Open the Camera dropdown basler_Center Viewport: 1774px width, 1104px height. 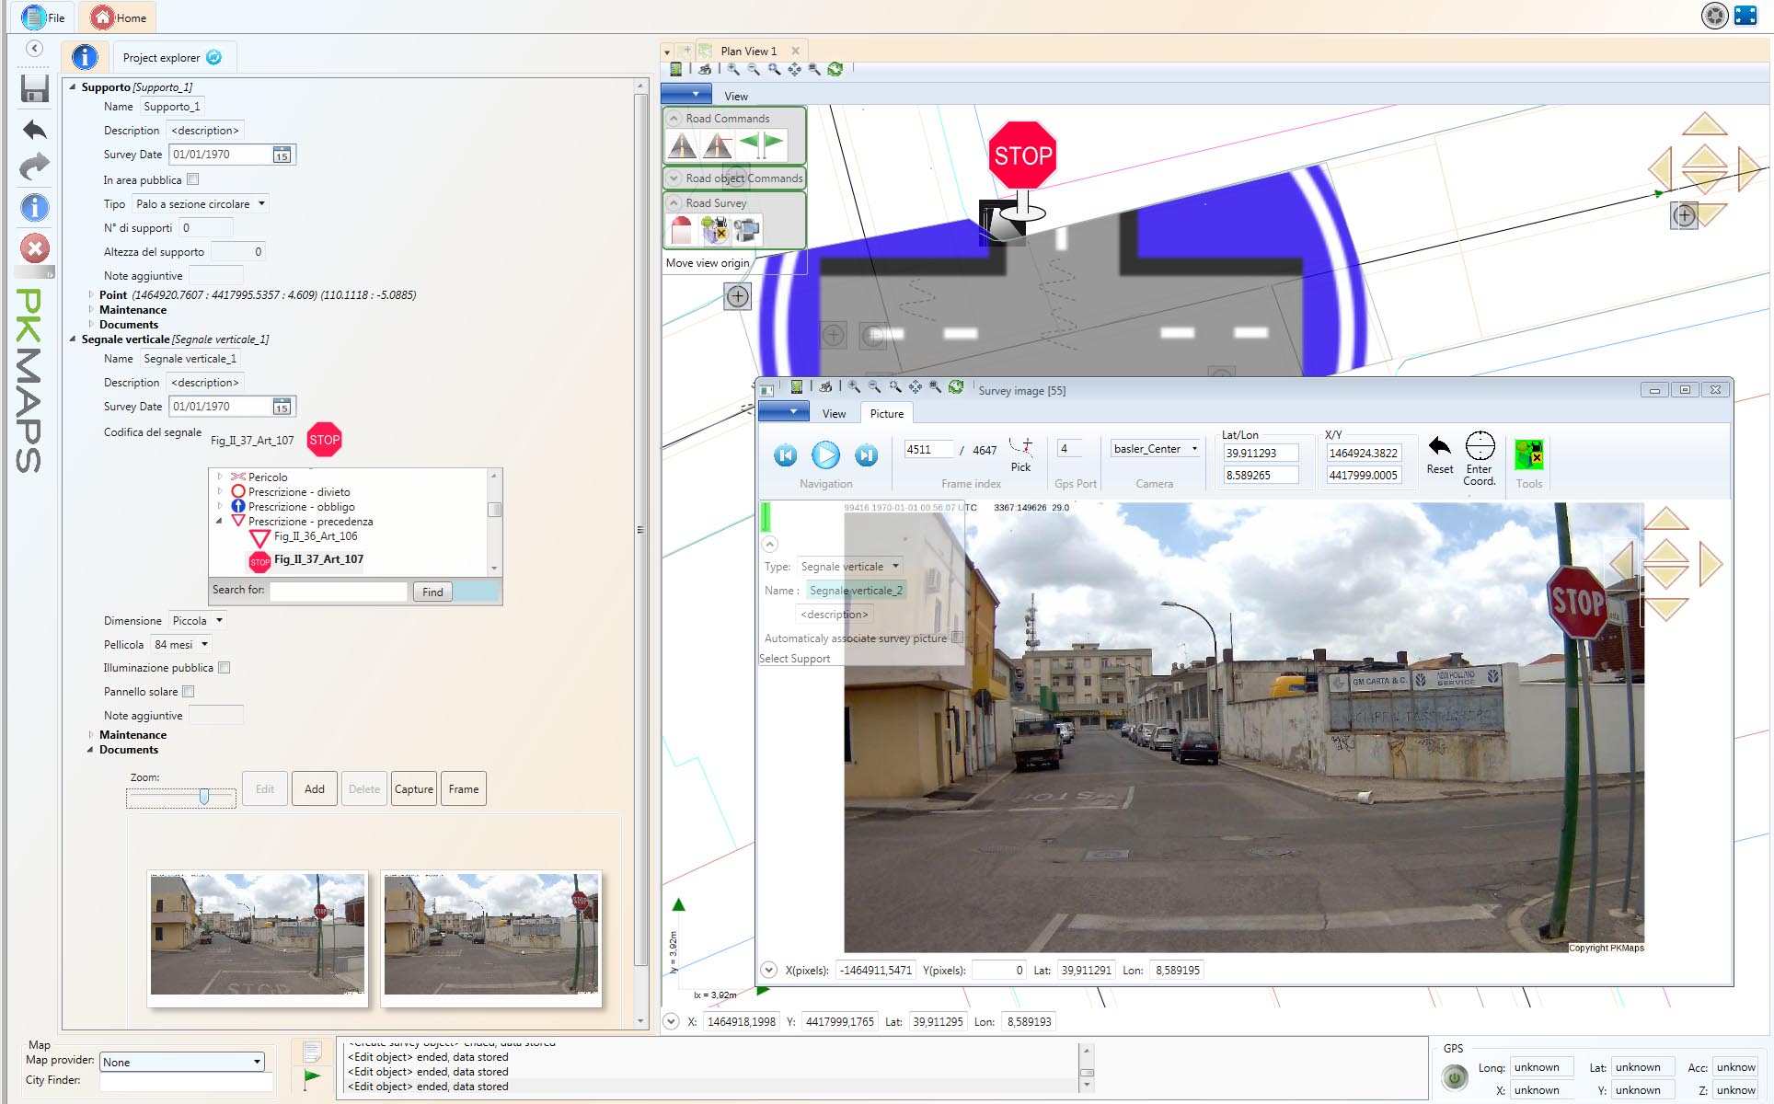coord(1156,449)
